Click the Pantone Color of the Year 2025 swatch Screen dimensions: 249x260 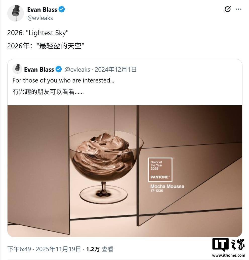point(160,170)
